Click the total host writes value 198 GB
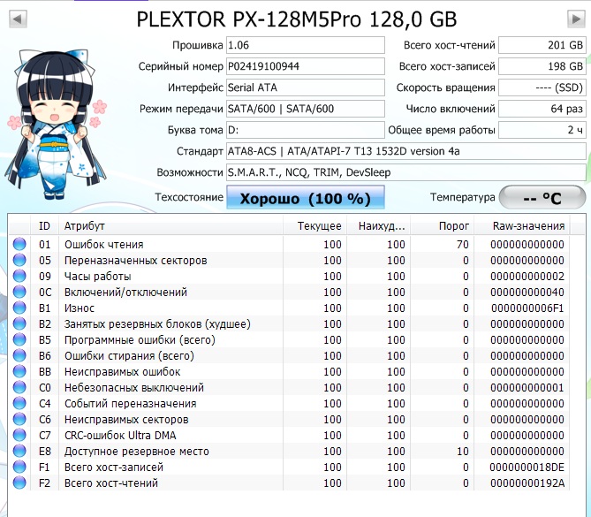591x517 pixels. click(542, 66)
